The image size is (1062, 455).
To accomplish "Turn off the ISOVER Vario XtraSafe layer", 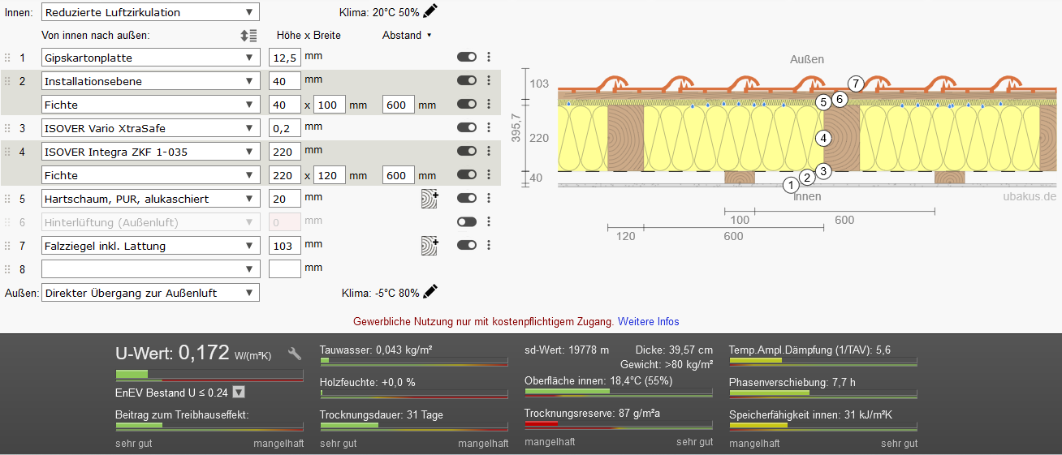I will [x=466, y=128].
